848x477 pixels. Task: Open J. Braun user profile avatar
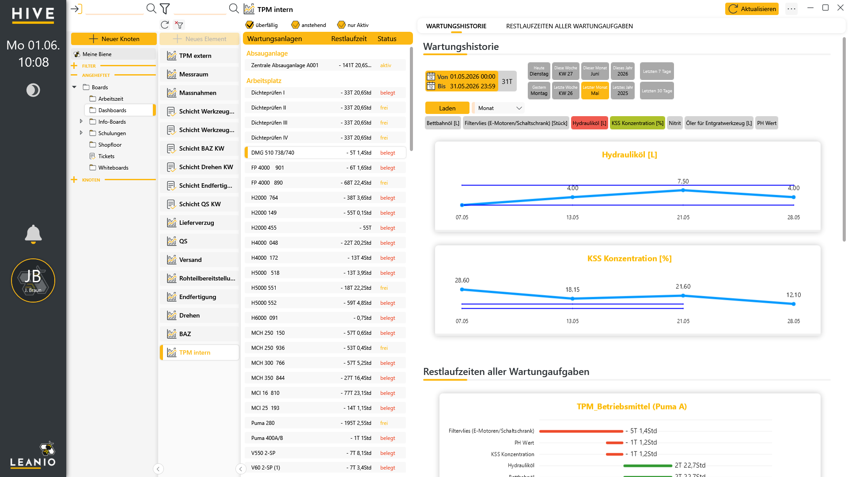coord(33,280)
